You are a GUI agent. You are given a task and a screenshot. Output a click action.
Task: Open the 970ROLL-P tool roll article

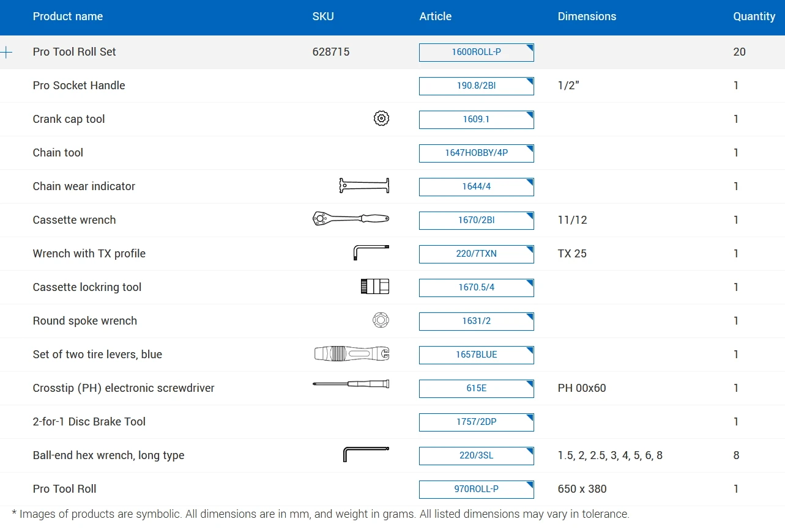(x=476, y=489)
